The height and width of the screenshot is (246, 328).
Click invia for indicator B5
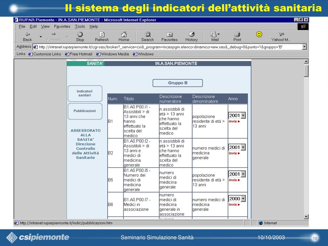point(234,180)
